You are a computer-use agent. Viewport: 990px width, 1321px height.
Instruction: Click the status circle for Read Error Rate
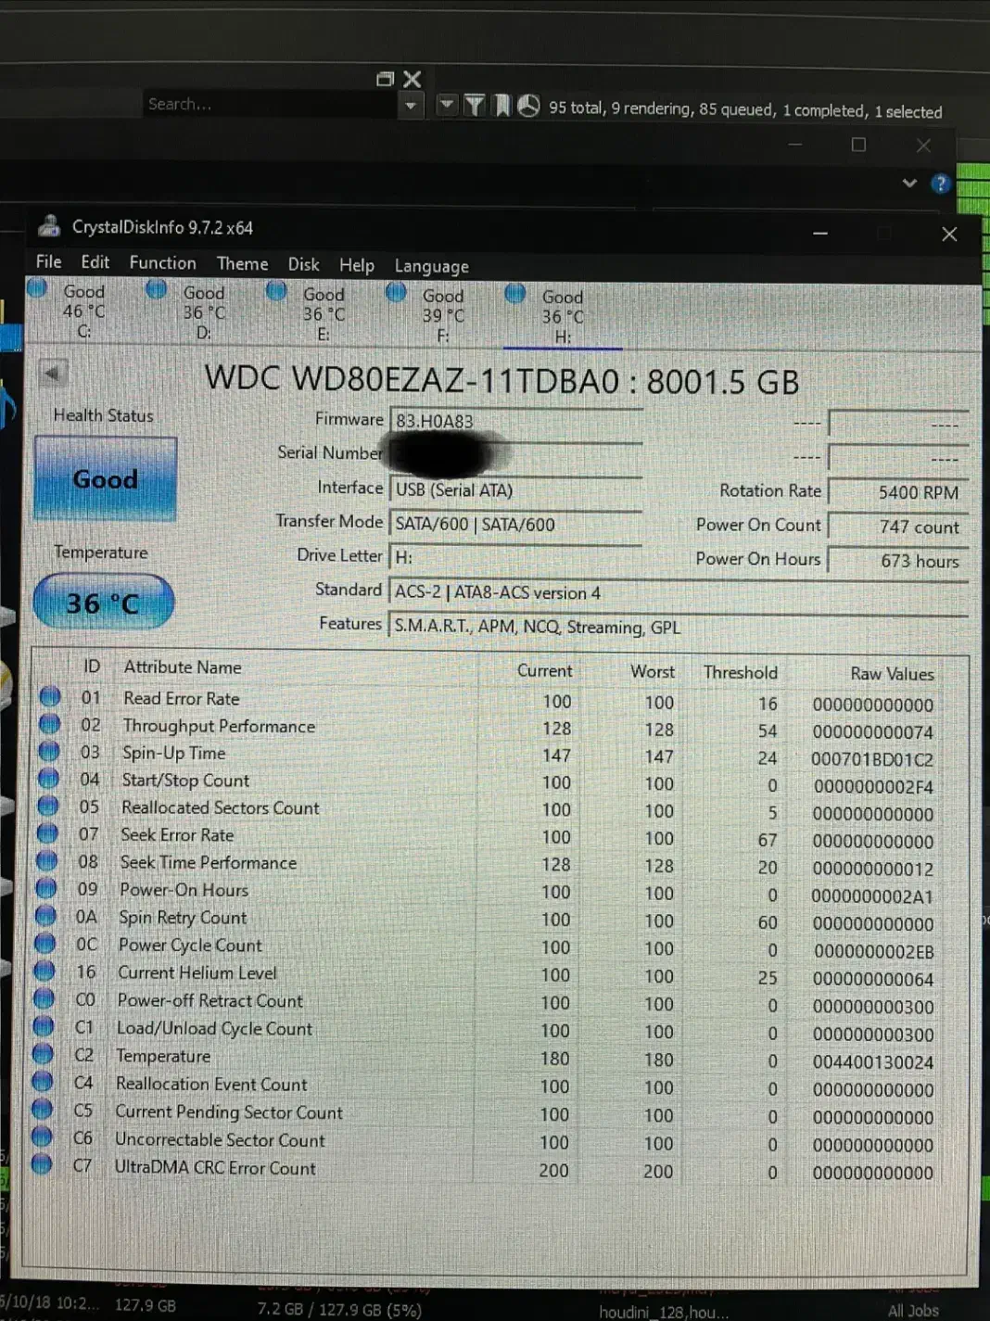50,696
